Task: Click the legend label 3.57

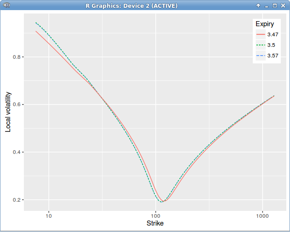Action: click(273, 56)
